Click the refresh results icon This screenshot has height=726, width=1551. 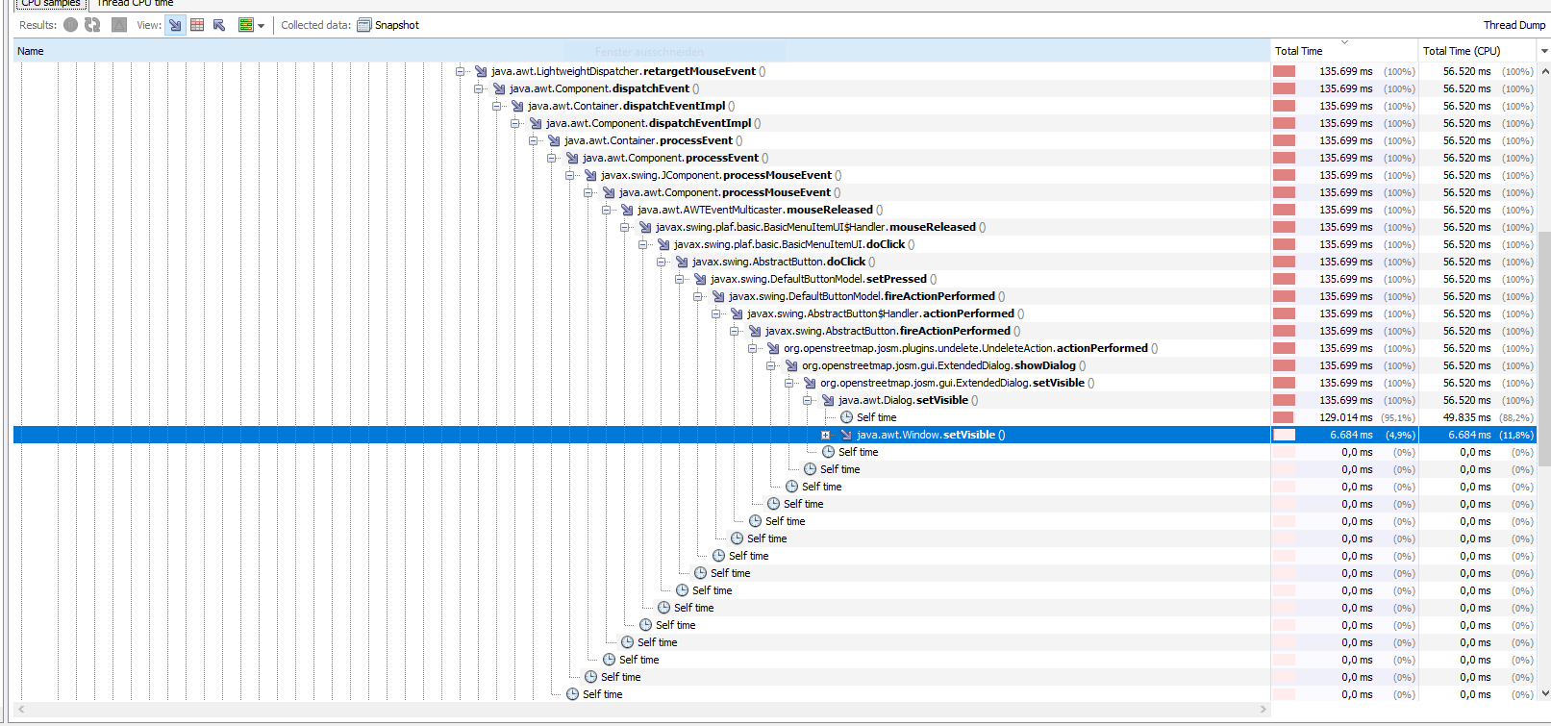[x=92, y=25]
